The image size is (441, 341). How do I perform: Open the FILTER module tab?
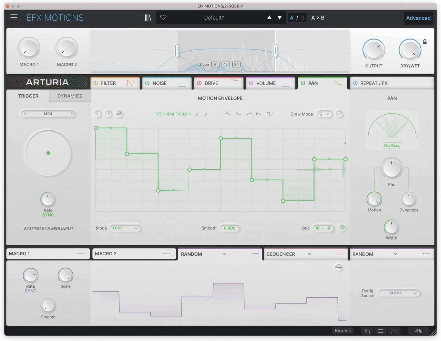[115, 83]
